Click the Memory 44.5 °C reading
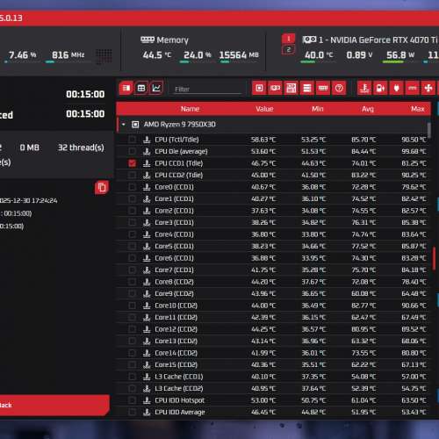The image size is (439, 439). [157, 55]
